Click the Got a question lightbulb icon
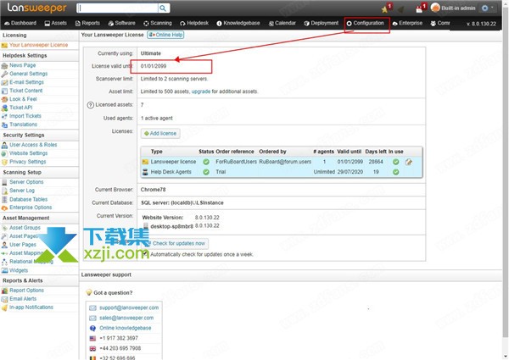The height and width of the screenshot is (360, 509). pyautogui.click(x=88, y=292)
